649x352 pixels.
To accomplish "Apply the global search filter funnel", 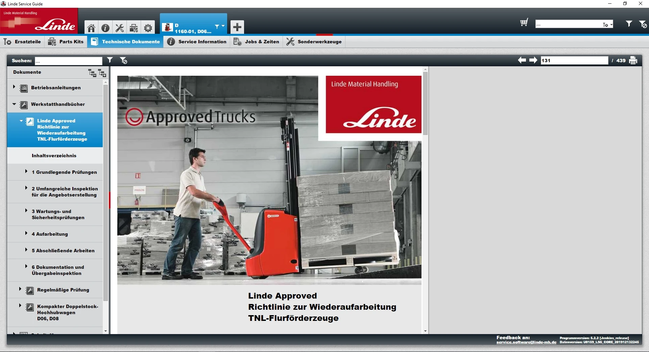I will (x=629, y=24).
